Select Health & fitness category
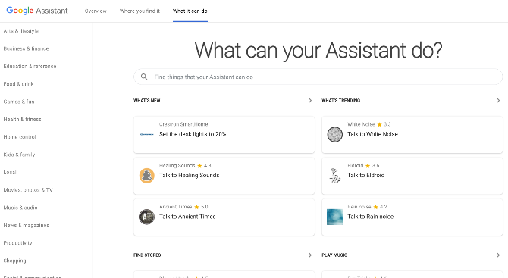The height and width of the screenshot is (278, 508). (x=22, y=120)
